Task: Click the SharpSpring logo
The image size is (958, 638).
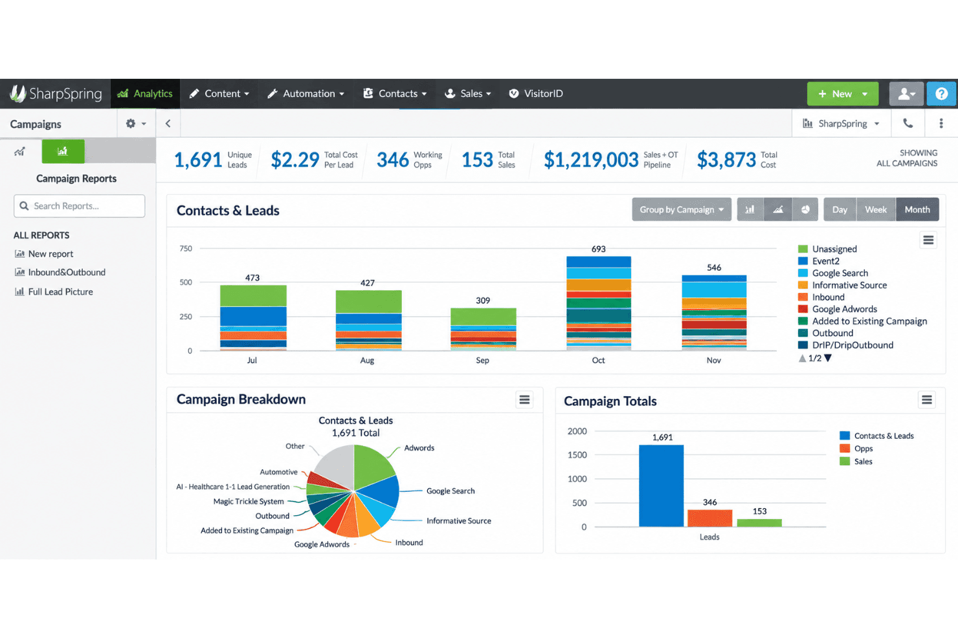Action: tap(56, 94)
